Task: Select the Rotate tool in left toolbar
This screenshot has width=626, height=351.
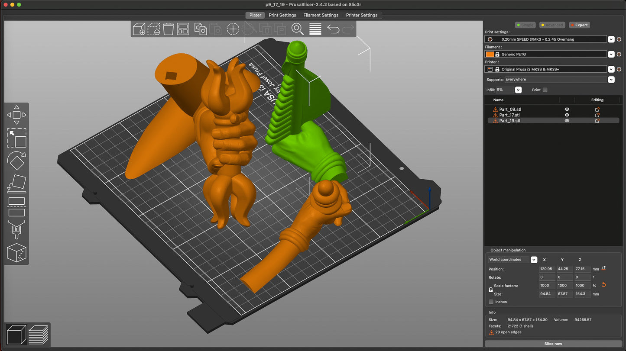Action: click(x=16, y=161)
